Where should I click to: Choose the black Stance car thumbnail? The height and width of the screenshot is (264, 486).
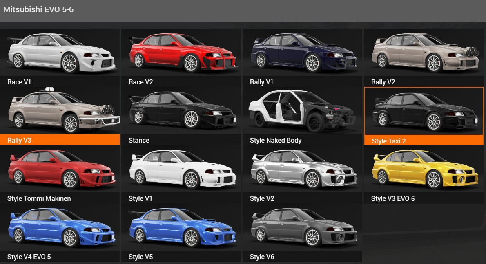[x=181, y=110]
